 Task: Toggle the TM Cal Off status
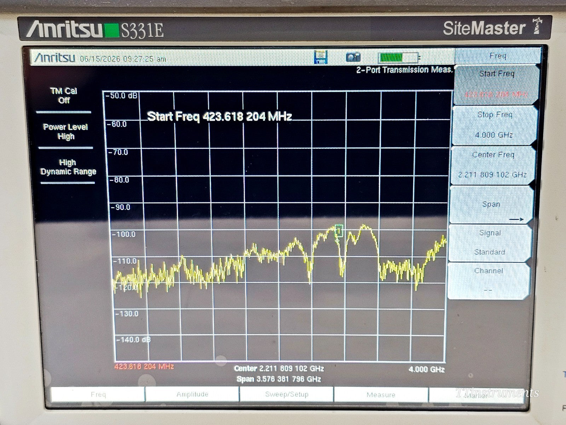click(x=64, y=96)
